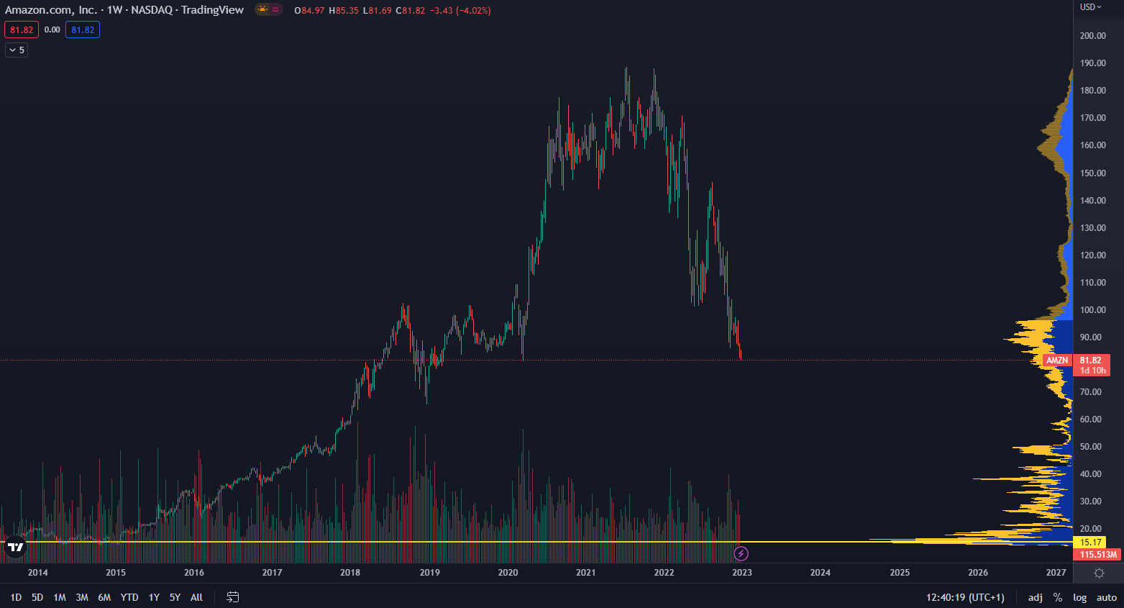
Task: Toggle percent scale mode
Action: tap(1058, 597)
